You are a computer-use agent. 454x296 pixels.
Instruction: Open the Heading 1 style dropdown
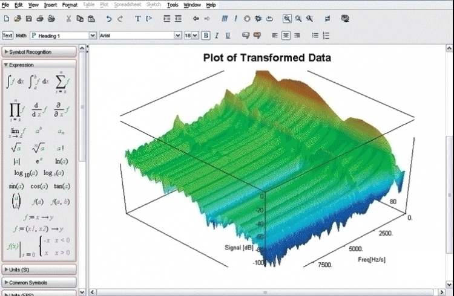(93, 36)
